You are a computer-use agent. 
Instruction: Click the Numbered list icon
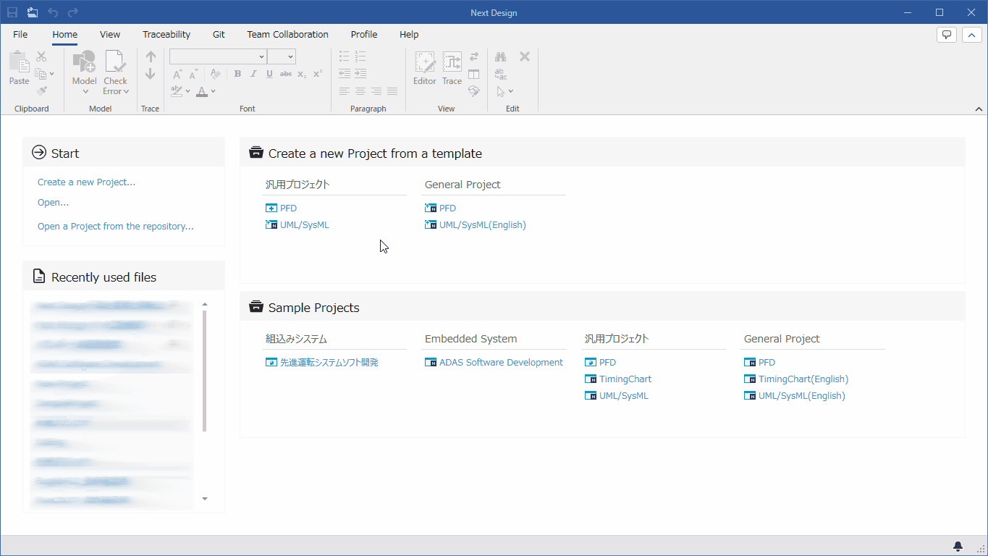pyautogui.click(x=360, y=56)
